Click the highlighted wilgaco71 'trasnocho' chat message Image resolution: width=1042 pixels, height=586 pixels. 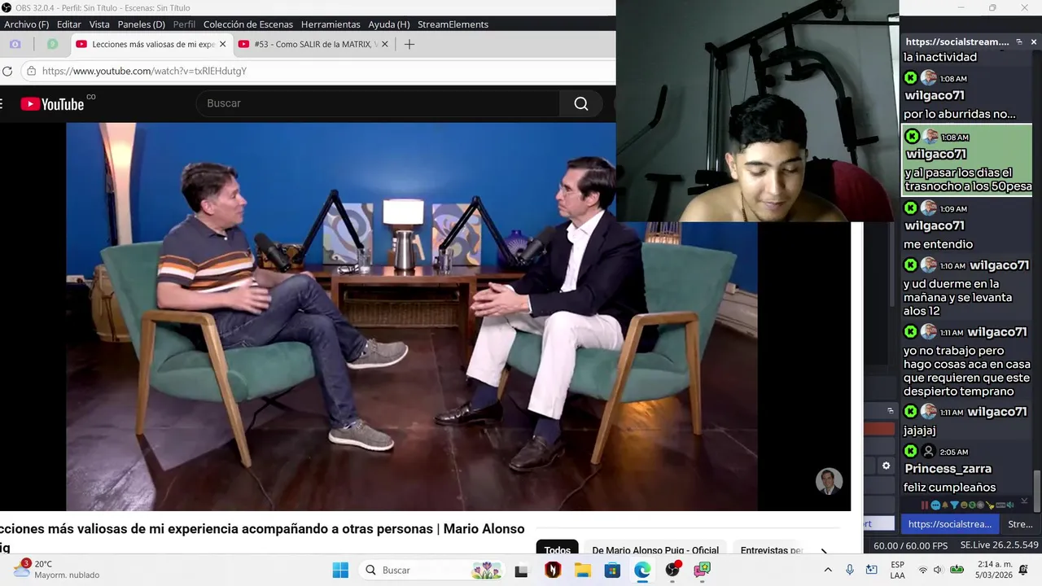coord(967,160)
